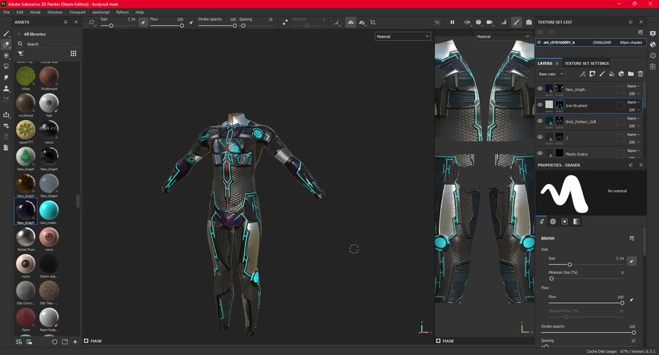
Task: Create a new folder in Layers
Action: tap(631, 74)
